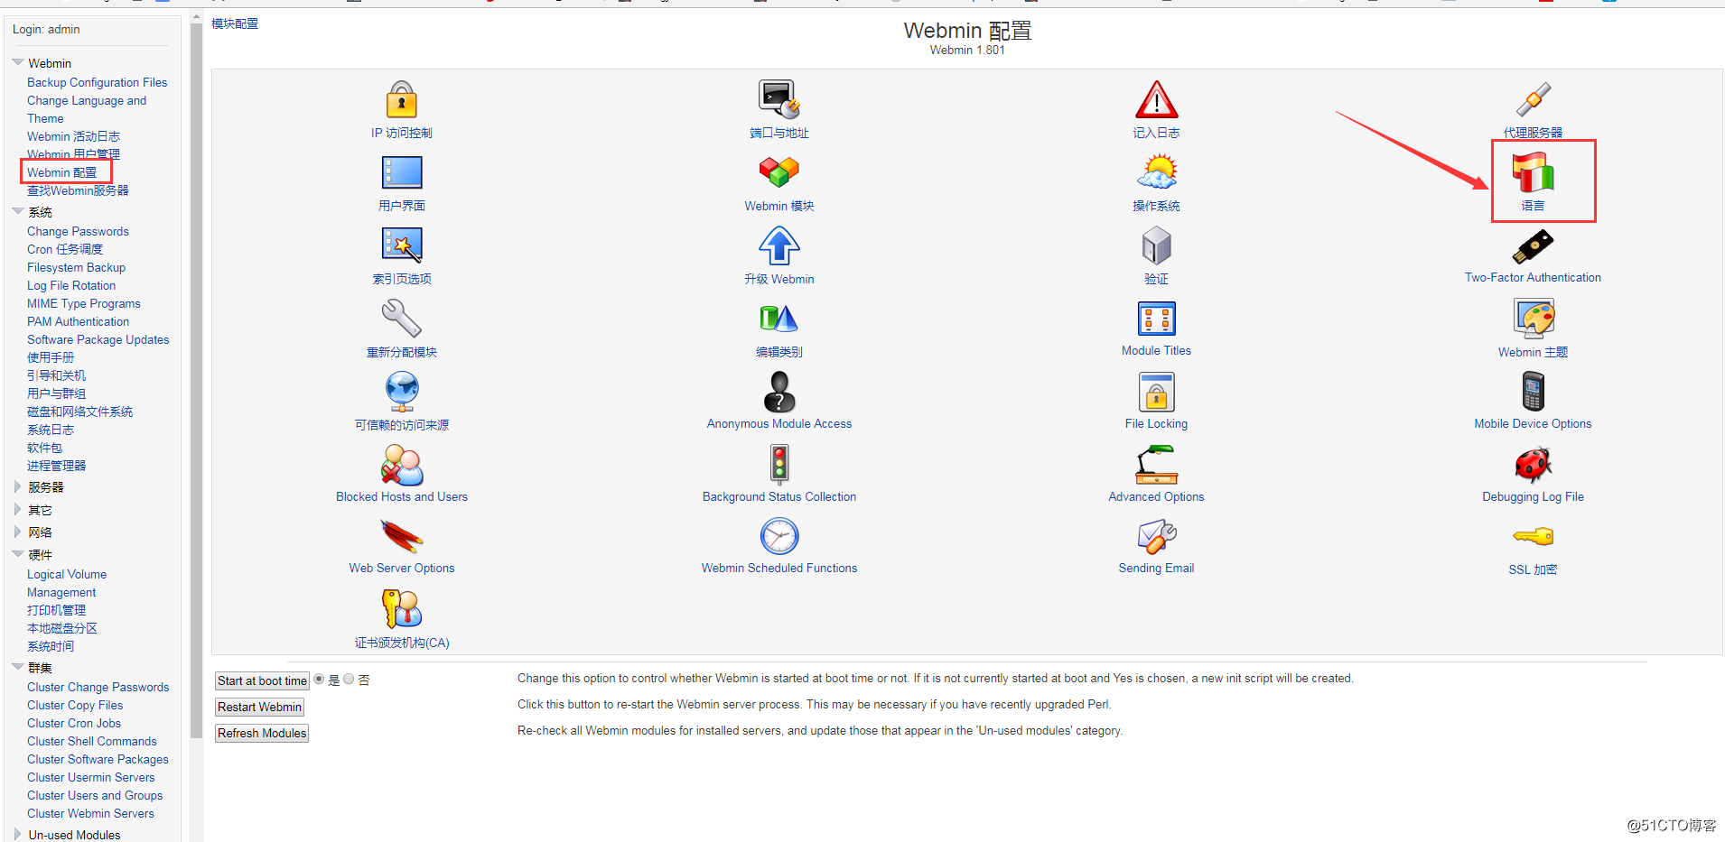Viewport: 1725px width, 842px height.
Task: Expand the 其它 sidebar category
Action: [17, 510]
